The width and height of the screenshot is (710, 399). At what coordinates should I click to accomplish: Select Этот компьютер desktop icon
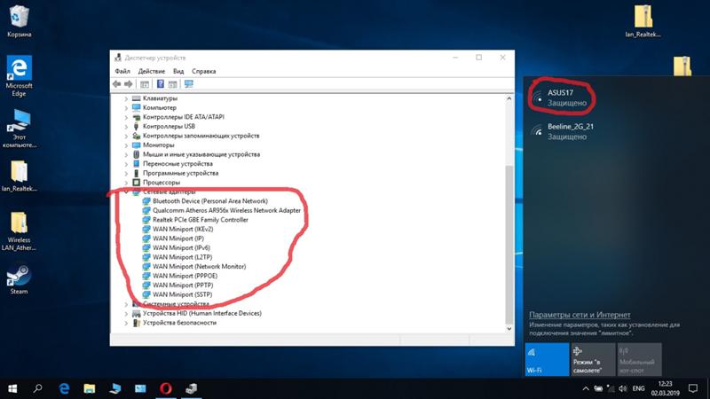tap(19, 129)
